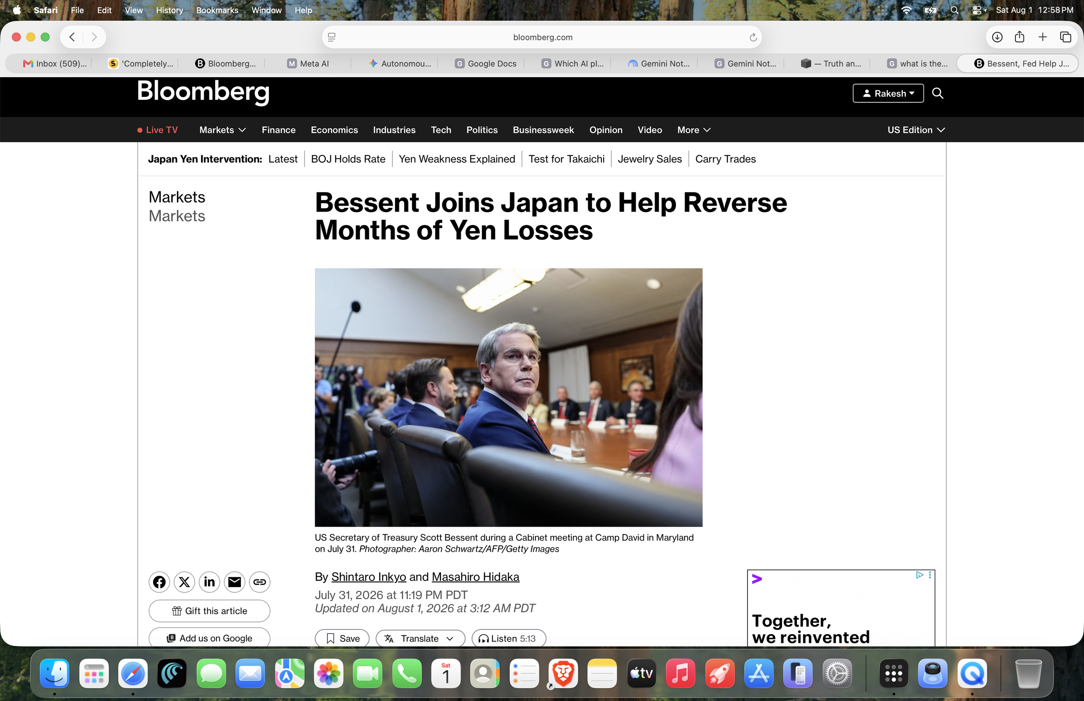Open ad choices icon on advertisement
1084x701 pixels.
919,575
